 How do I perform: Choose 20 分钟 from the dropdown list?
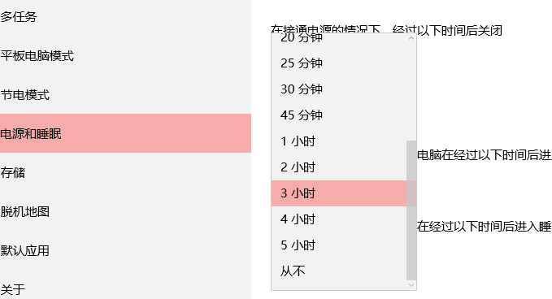click(339, 37)
